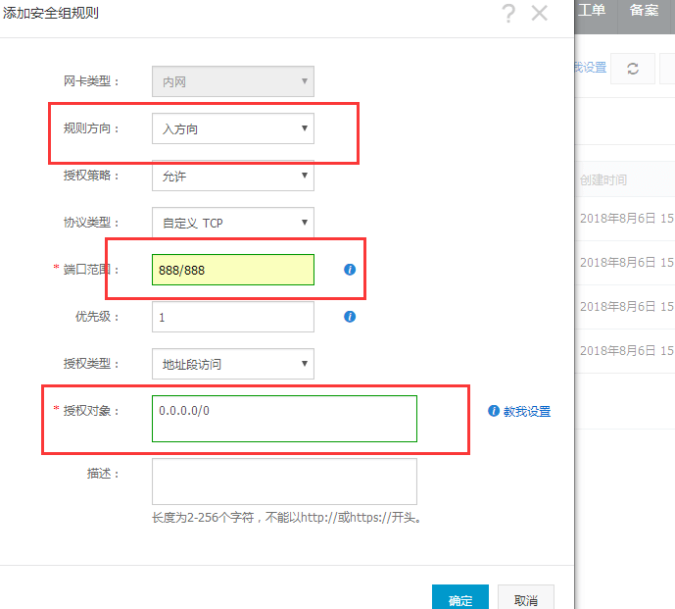Click the 创建时间 column header
This screenshot has height=609, width=675.
click(603, 180)
